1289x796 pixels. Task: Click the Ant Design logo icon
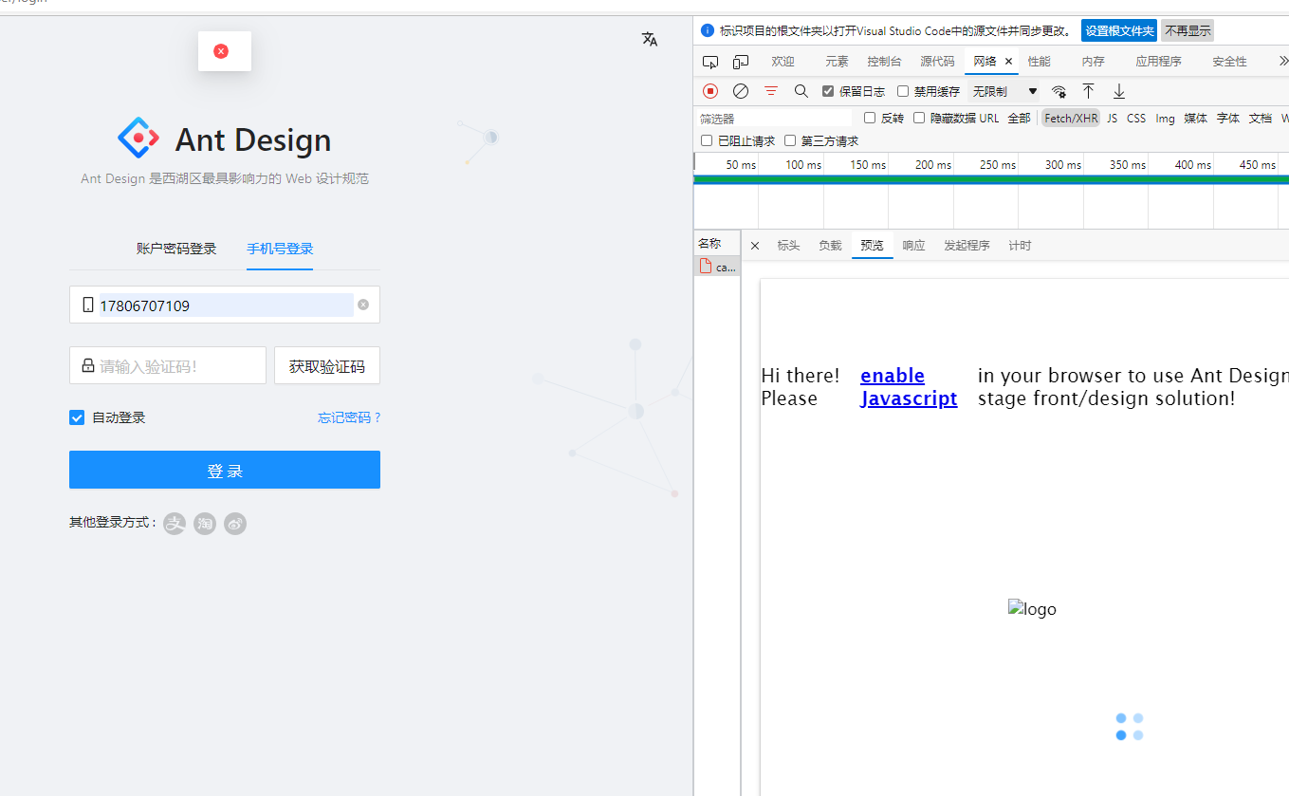[139, 139]
